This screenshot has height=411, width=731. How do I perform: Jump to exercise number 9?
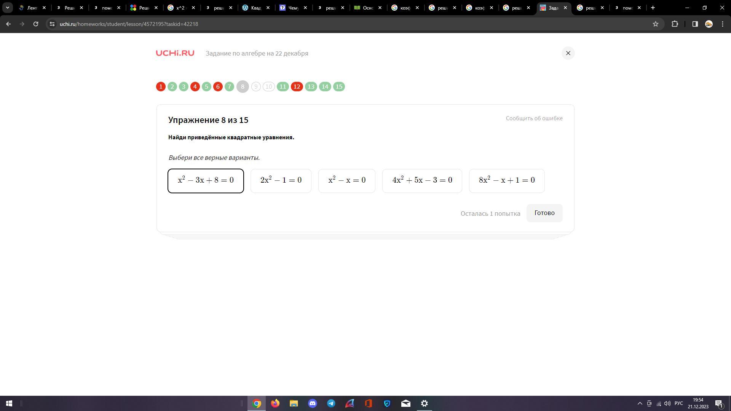[256, 87]
